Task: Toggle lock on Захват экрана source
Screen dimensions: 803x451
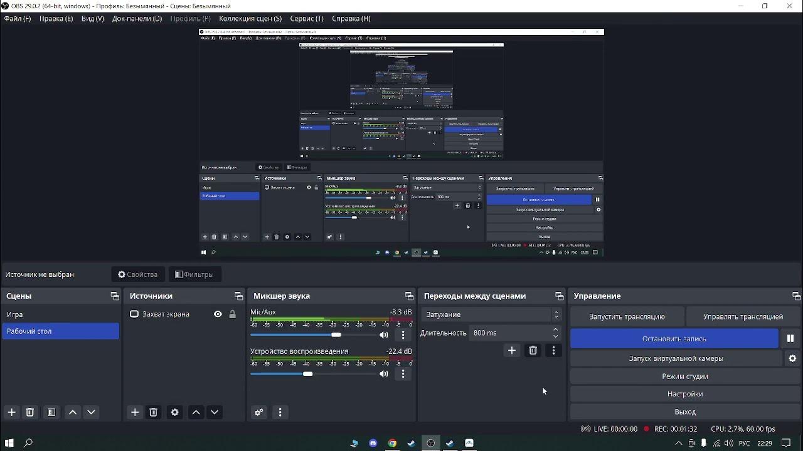Action: click(x=233, y=314)
